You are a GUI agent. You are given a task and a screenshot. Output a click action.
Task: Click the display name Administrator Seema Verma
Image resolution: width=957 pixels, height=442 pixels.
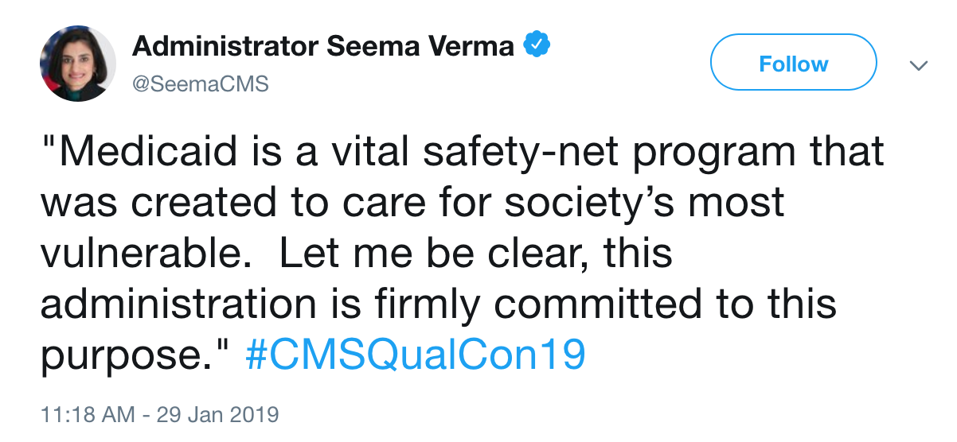coord(323,47)
